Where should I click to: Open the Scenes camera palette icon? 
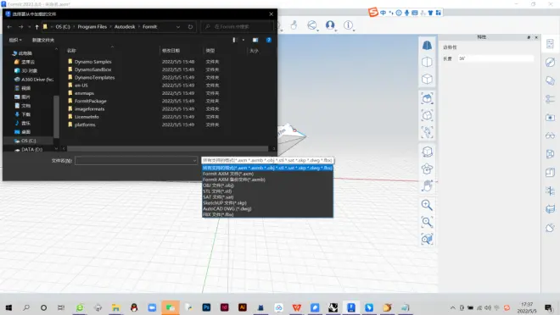[550, 117]
